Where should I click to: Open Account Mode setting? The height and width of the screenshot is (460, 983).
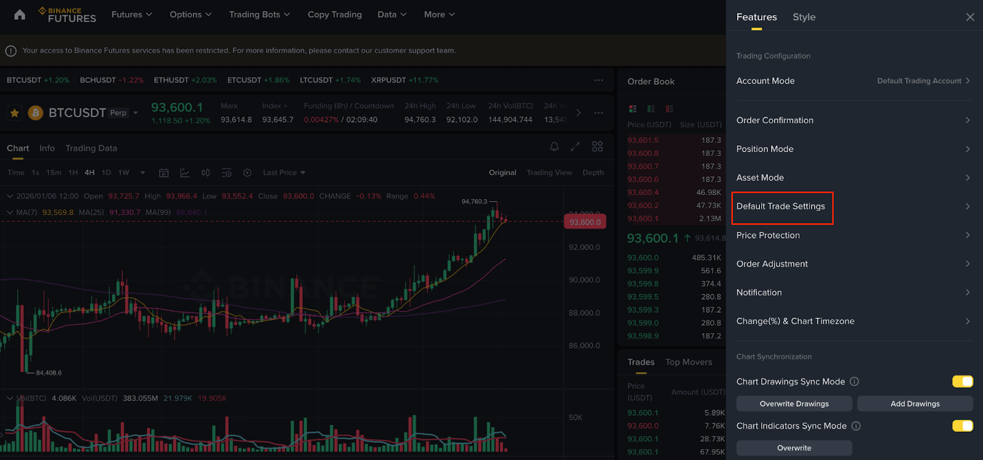tap(854, 81)
